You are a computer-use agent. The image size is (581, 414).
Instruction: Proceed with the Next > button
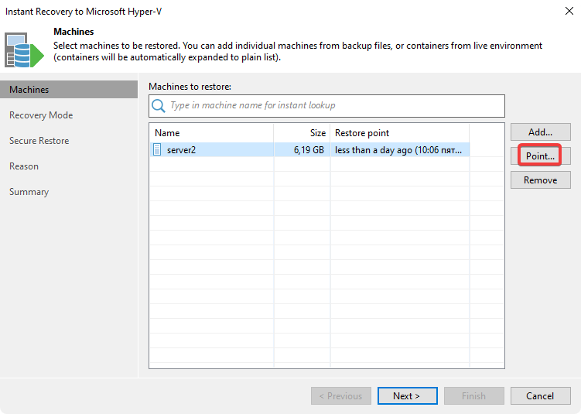coord(407,396)
